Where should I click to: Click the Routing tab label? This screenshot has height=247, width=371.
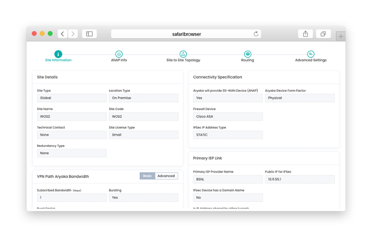tap(248, 60)
